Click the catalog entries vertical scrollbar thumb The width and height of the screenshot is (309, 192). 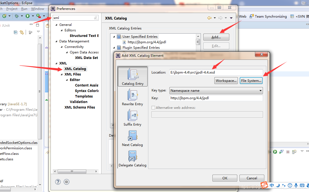tap(198, 42)
